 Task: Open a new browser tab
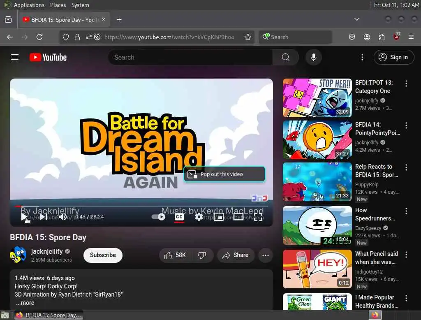[x=119, y=20]
